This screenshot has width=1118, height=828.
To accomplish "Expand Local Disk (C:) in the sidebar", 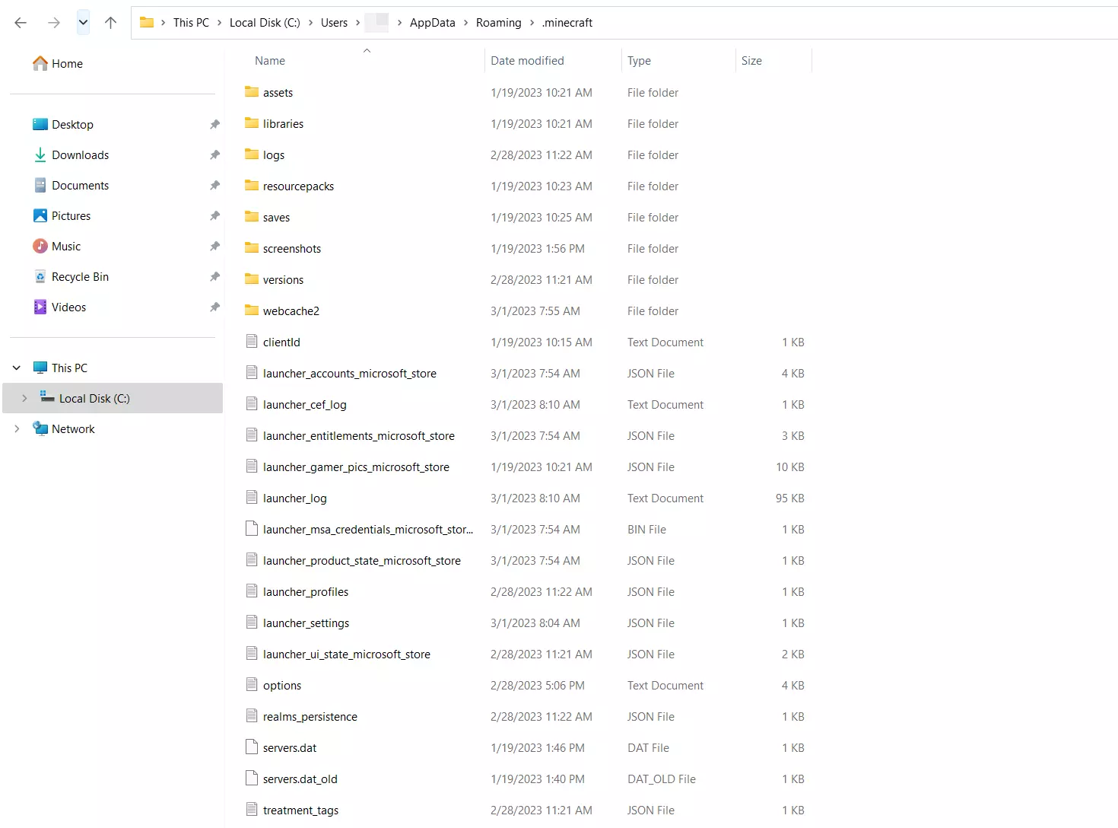I will pos(25,398).
